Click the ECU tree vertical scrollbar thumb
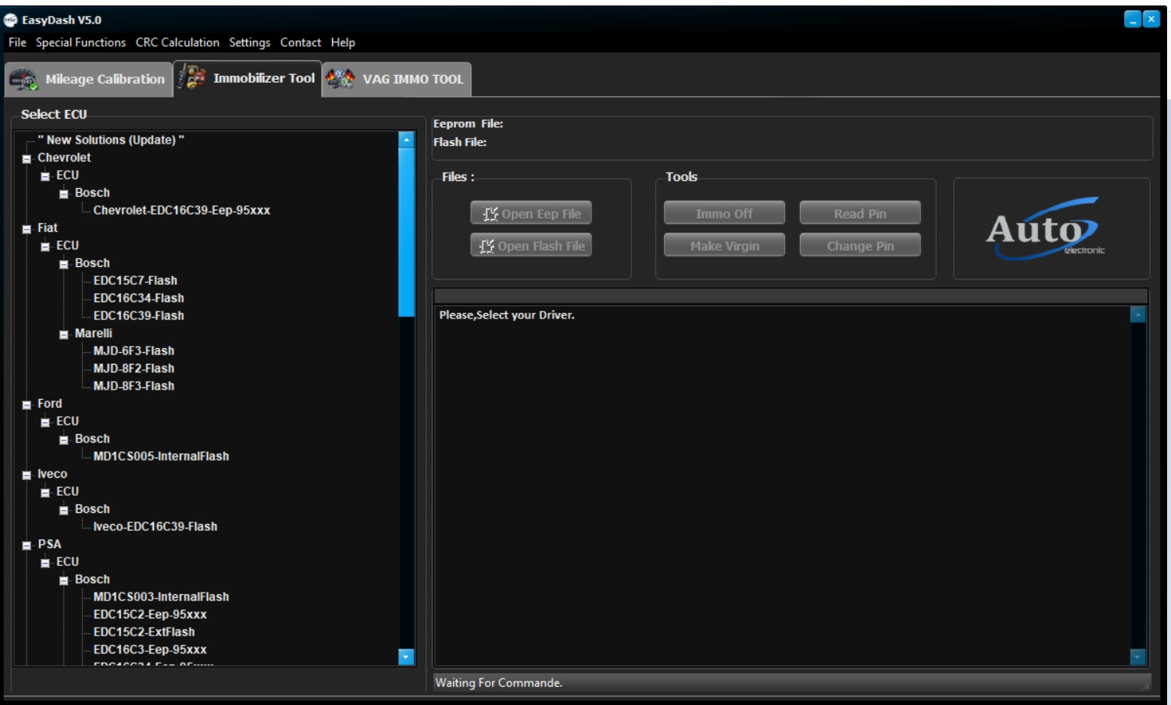This screenshot has width=1171, height=705. (x=406, y=232)
